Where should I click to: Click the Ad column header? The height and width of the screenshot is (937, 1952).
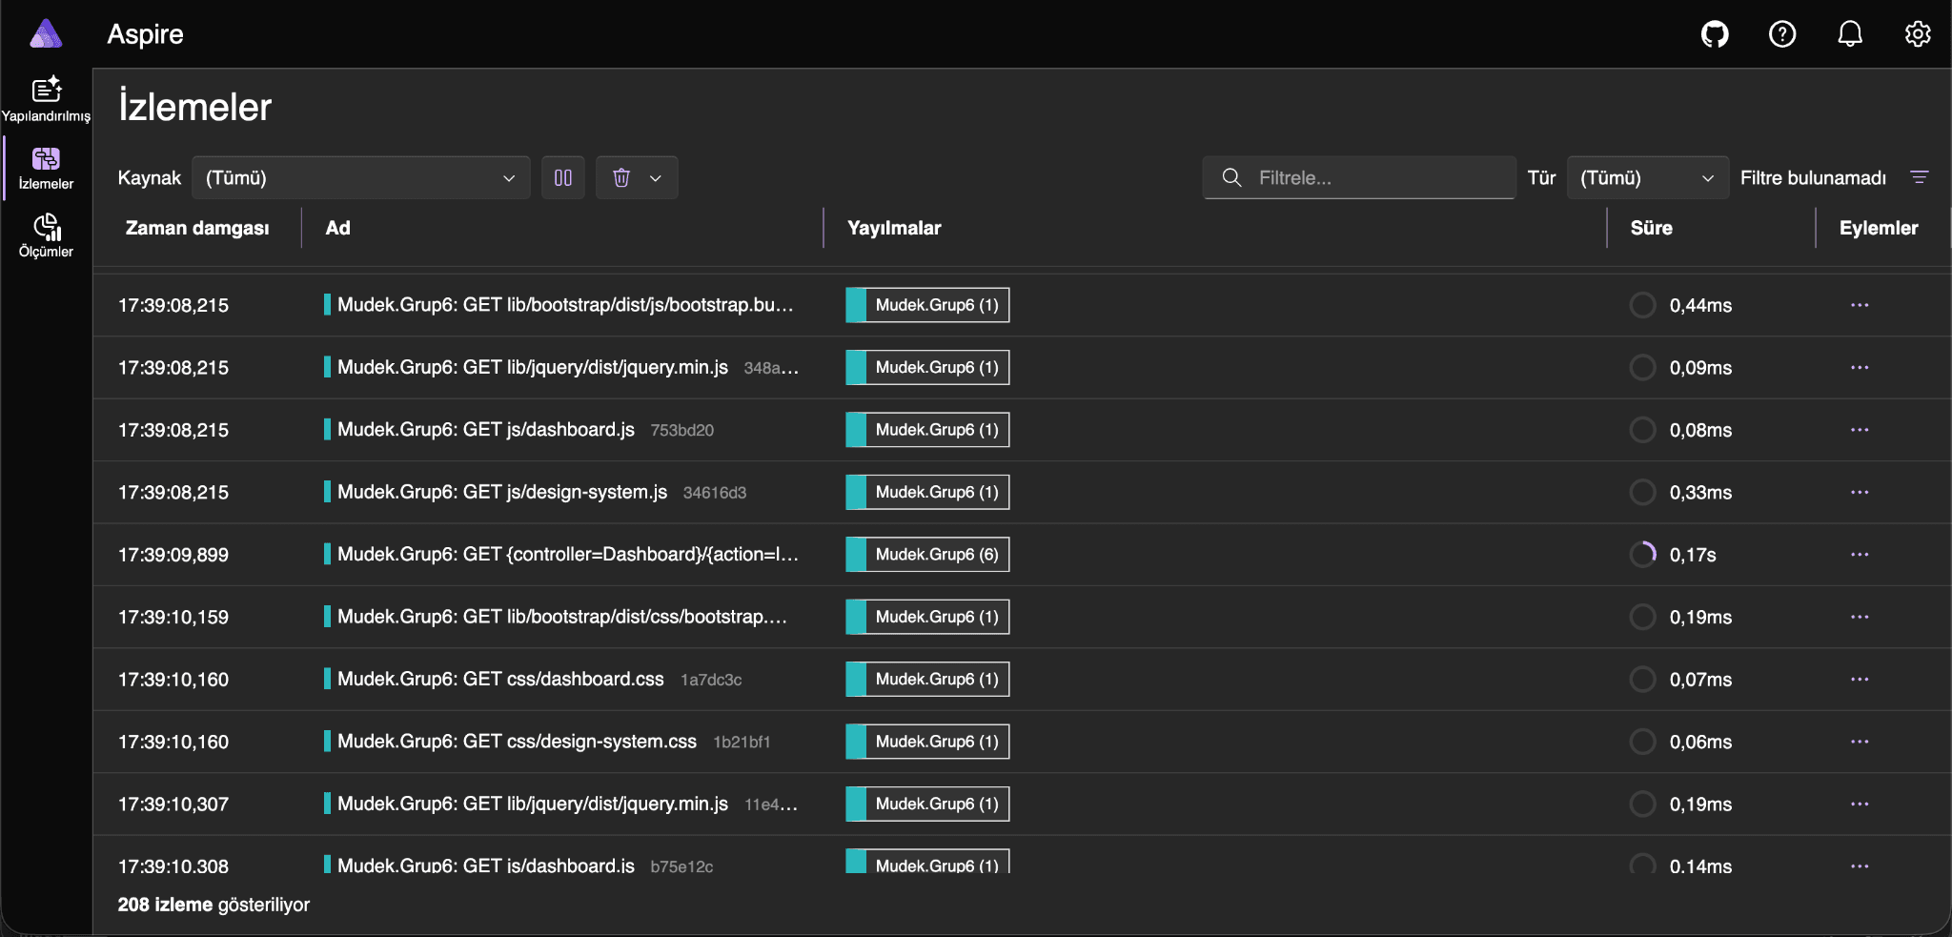click(x=338, y=228)
